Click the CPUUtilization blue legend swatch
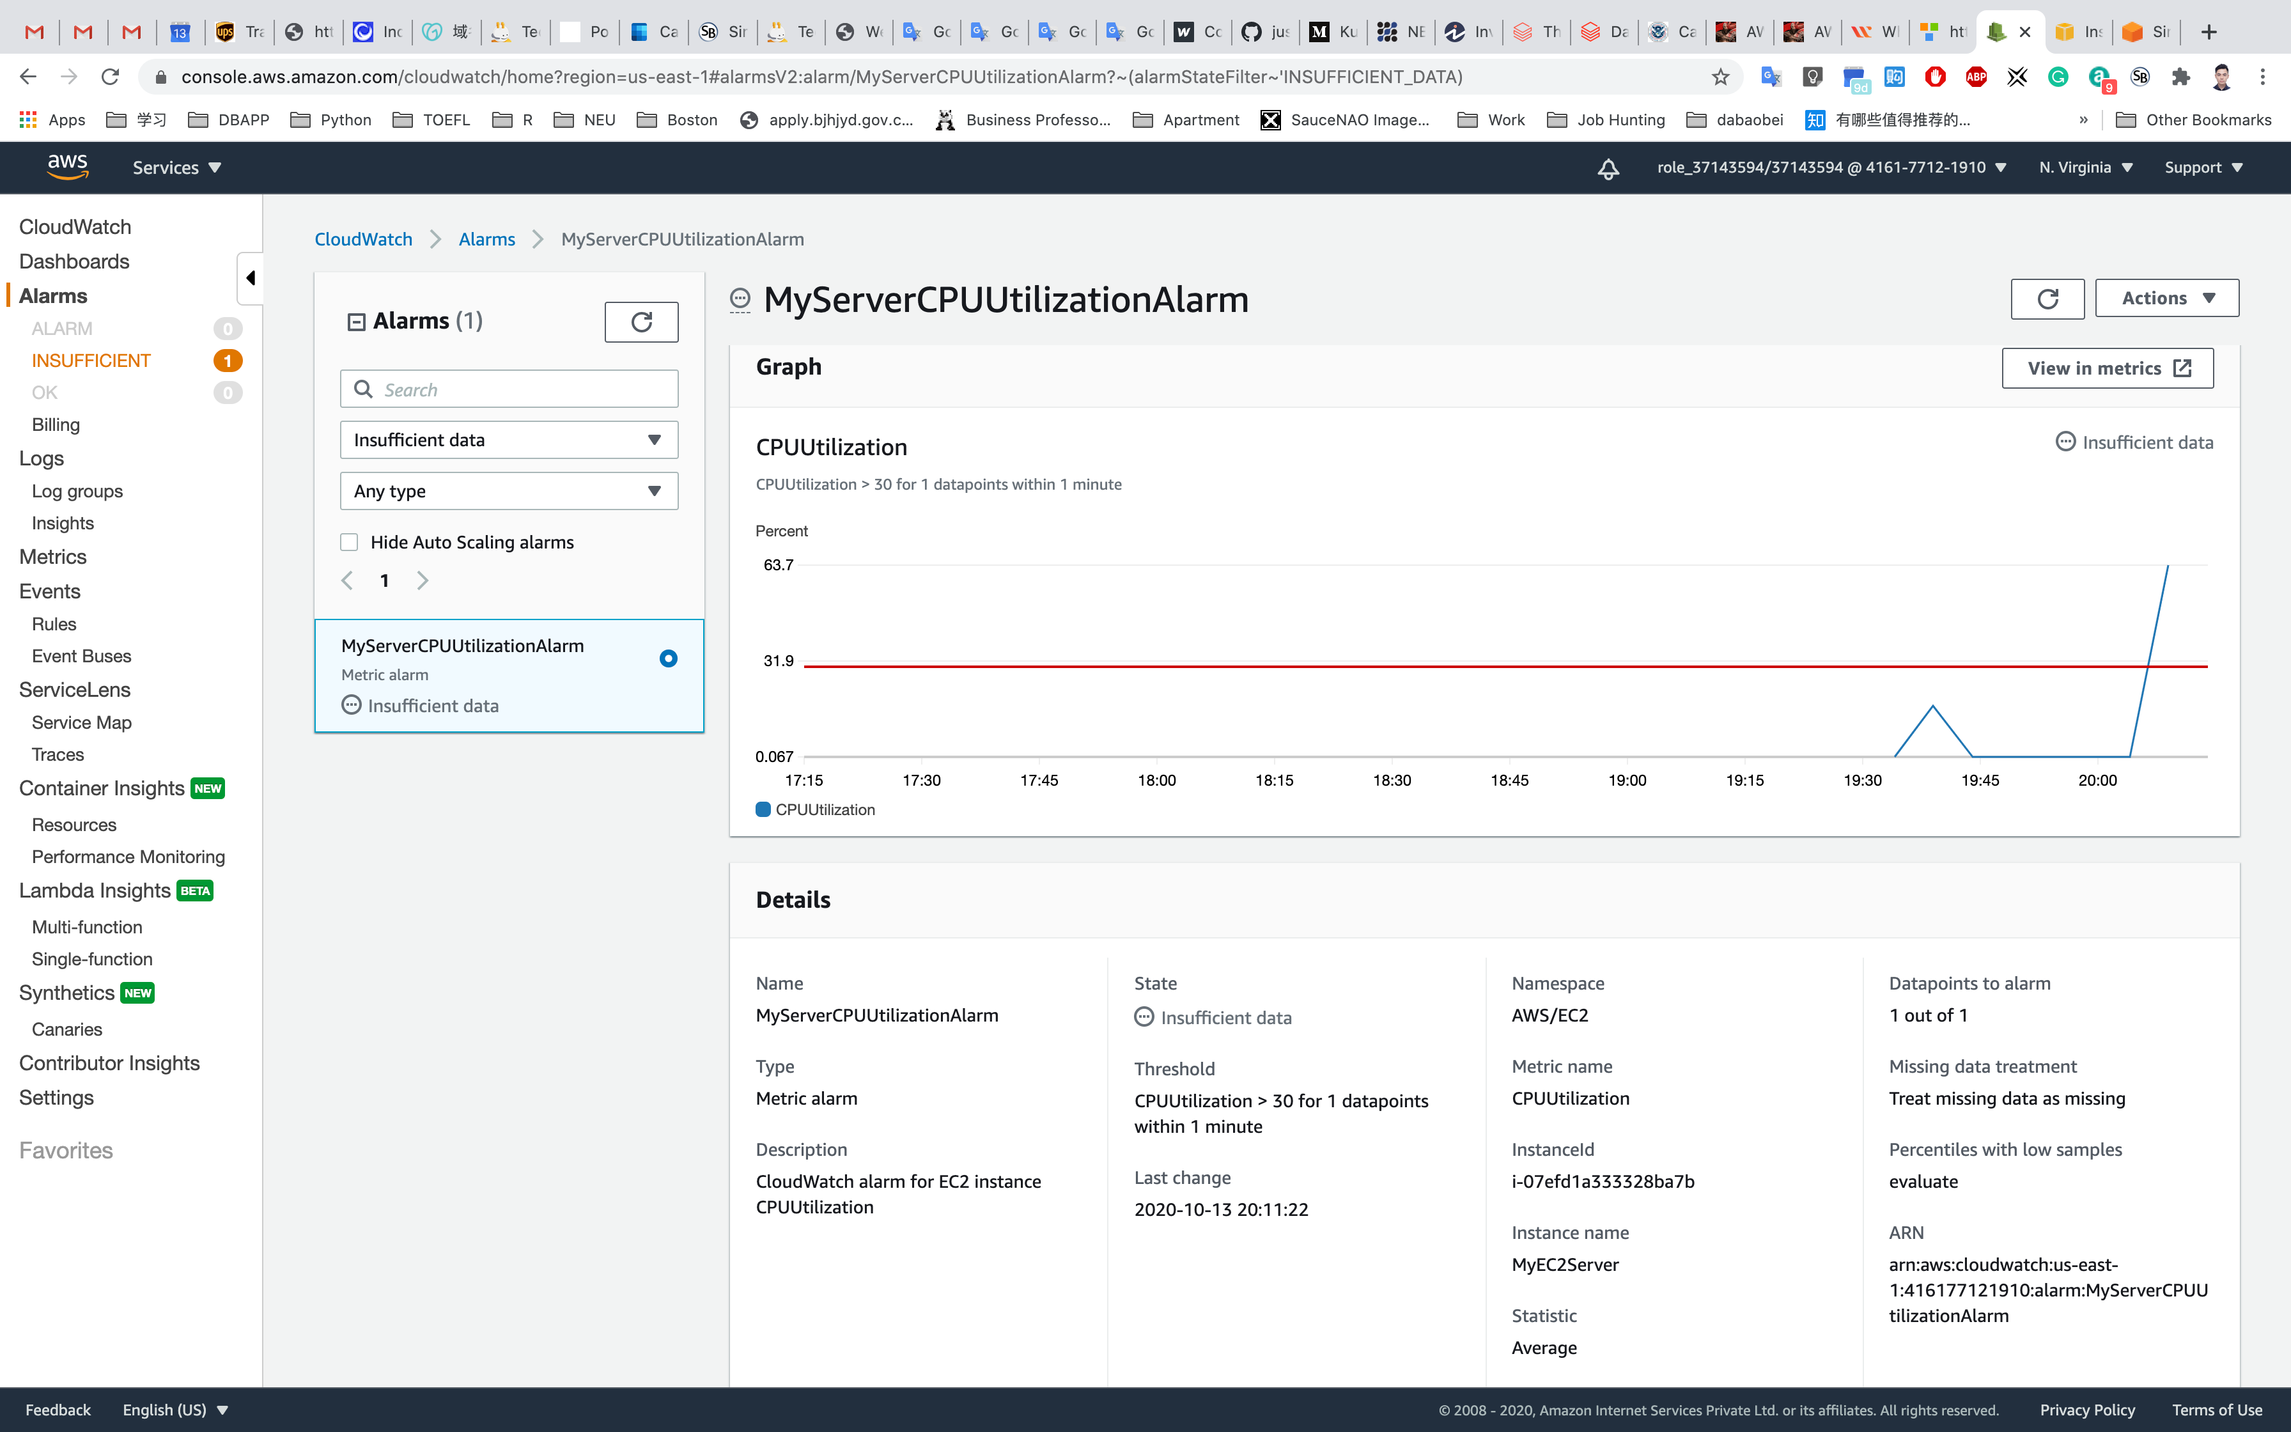This screenshot has height=1432, width=2291. [763, 810]
